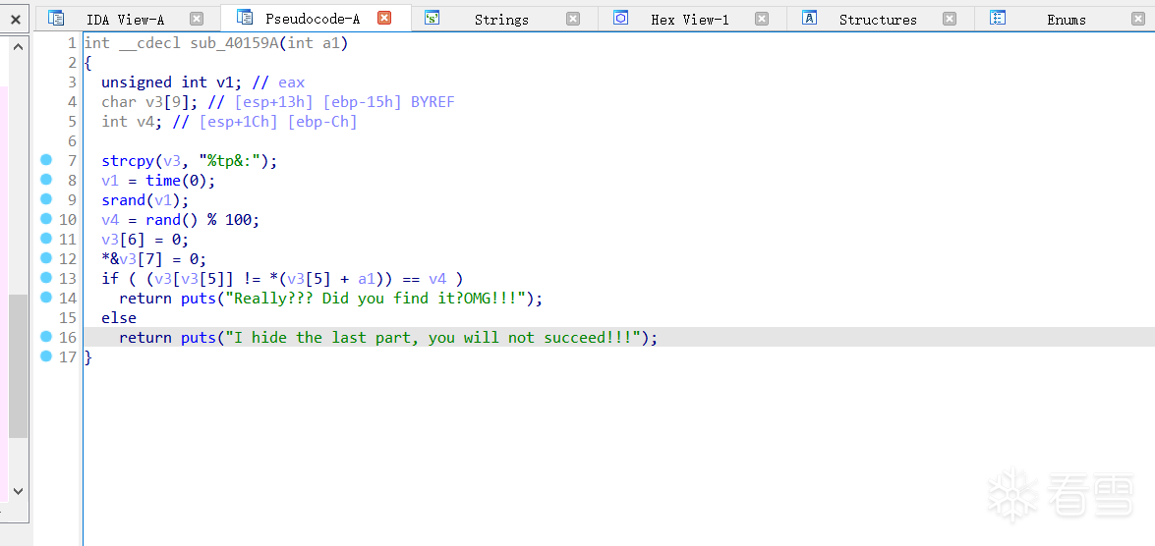Image resolution: width=1155 pixels, height=546 pixels.
Task: Toggle breakpoint dot on line 10
Action: tap(46, 219)
